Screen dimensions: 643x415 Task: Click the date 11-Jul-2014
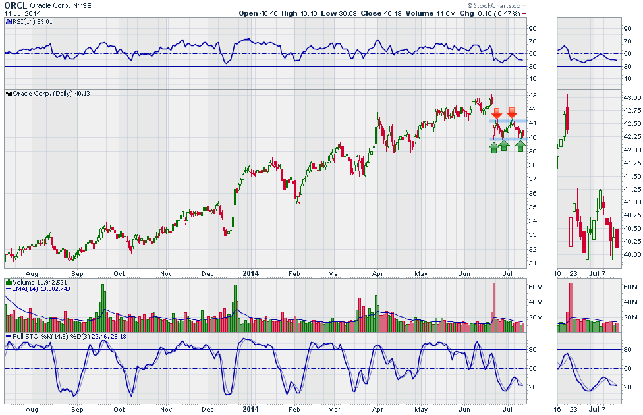(22, 14)
